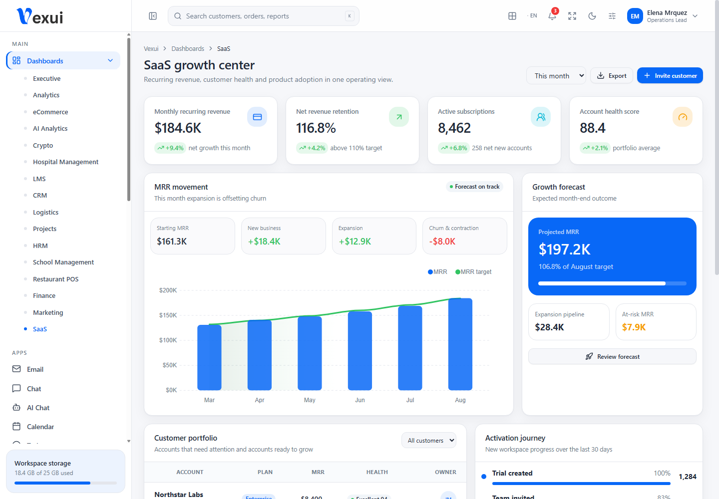
Task: Open the Restaurant POS dashboard
Action: 55,279
